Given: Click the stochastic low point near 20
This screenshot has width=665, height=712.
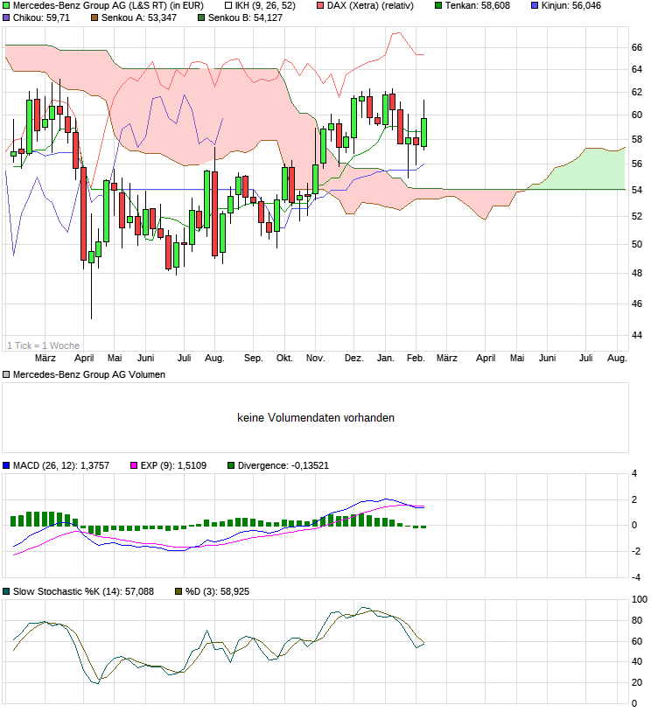Looking at the screenshot, I should click(97, 682).
